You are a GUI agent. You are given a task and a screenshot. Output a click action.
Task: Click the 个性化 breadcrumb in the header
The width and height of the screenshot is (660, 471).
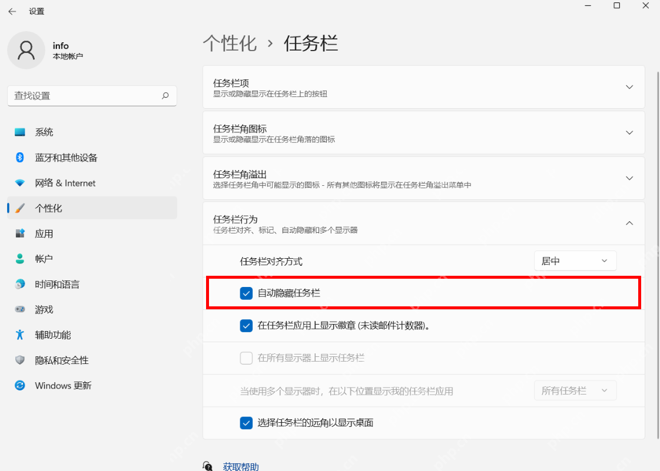coord(230,44)
